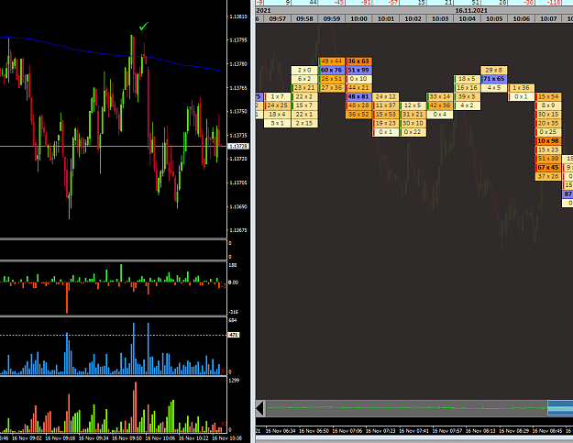Select the 09:59 time column header
Viewport: 573px width, 443px height.
[332, 18]
